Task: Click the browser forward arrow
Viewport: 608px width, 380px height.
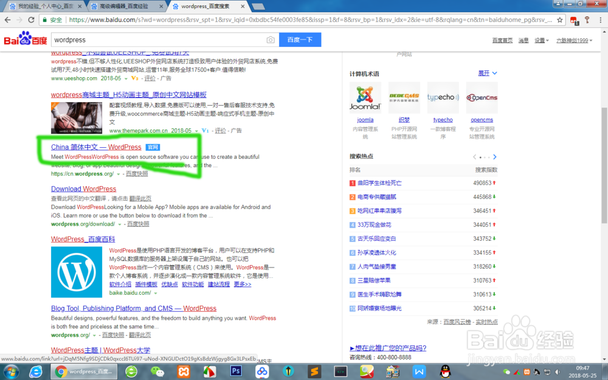Action: pos(19,20)
